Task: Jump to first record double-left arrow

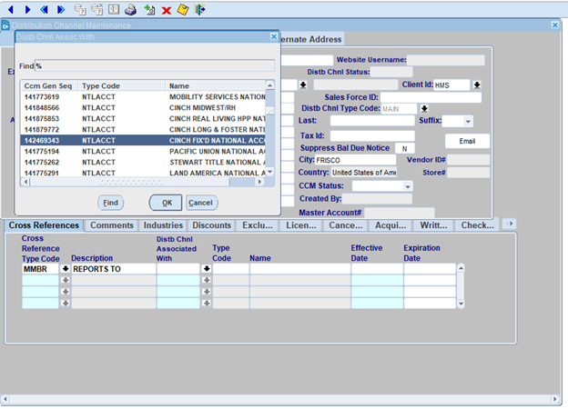Action: (45, 10)
